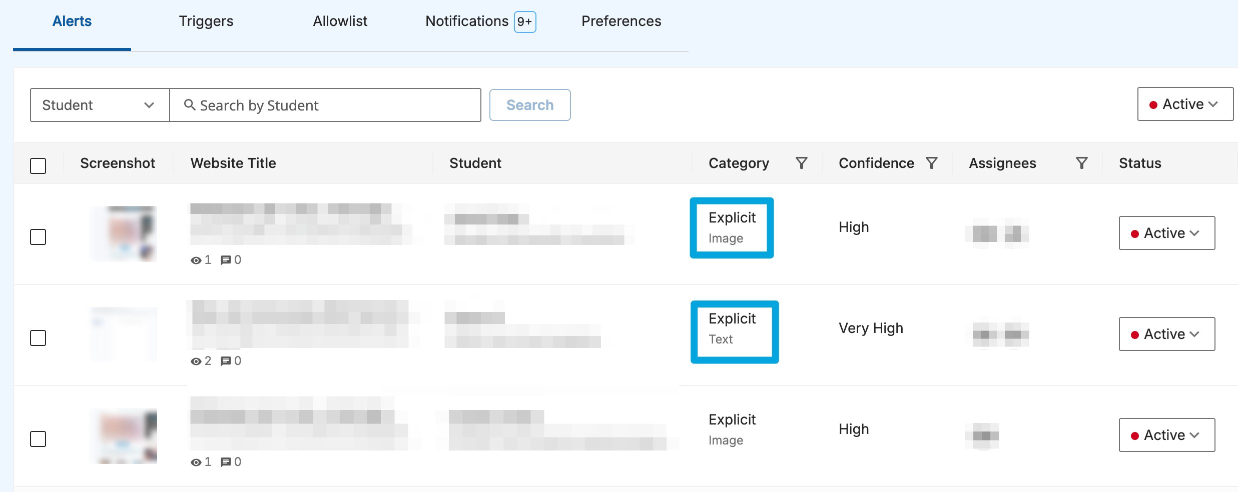Viewport: 1238px width, 492px height.
Task: Click the magnifier icon in search field
Action: click(190, 104)
